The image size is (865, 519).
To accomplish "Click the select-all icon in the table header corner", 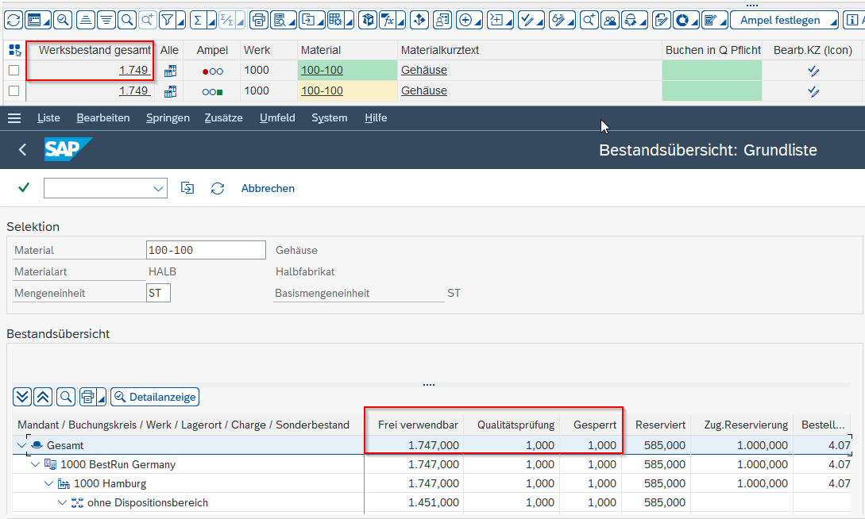I will 14,50.
